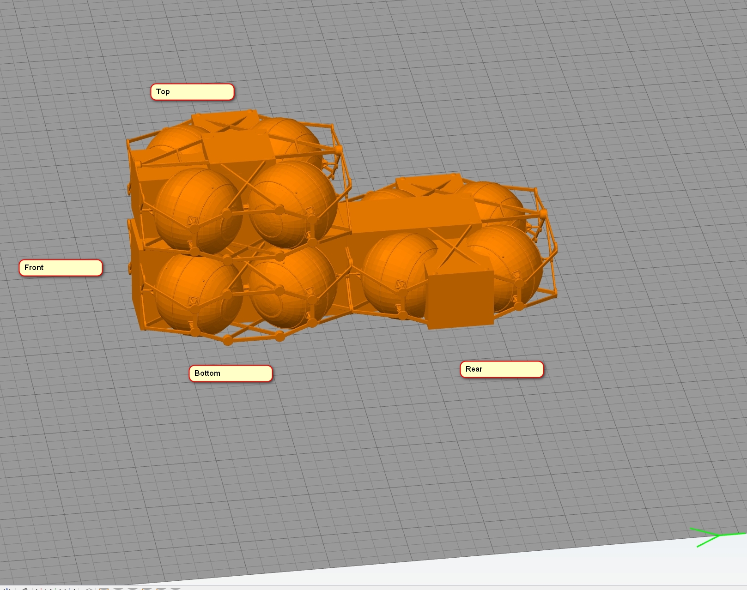Click the Front view label
747x590 pixels.
pyautogui.click(x=61, y=268)
